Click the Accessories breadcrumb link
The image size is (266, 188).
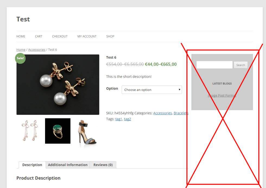(37, 50)
